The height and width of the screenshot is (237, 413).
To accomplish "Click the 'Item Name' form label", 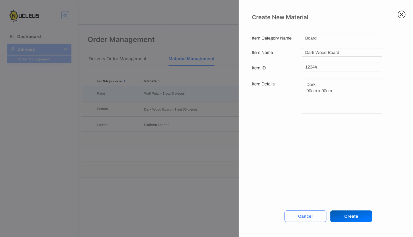I will 262,52.
